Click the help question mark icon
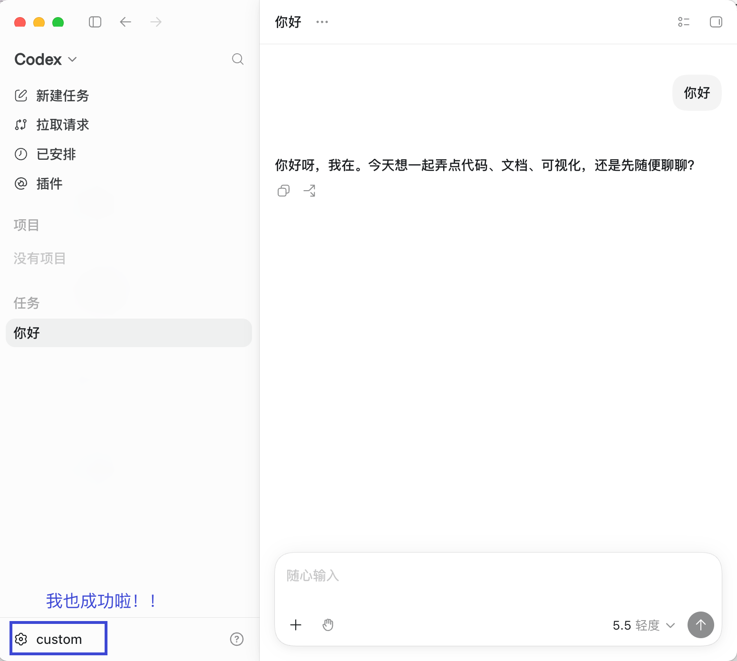The image size is (737, 661). click(x=237, y=639)
